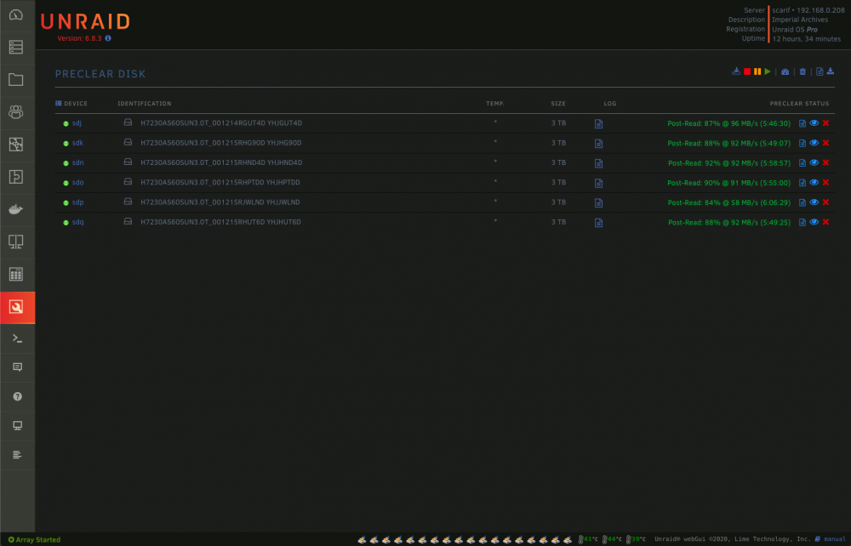Screen dimensions: 851x546
Task: Toggle the eye preview for sdo preclear
Action: pos(814,183)
